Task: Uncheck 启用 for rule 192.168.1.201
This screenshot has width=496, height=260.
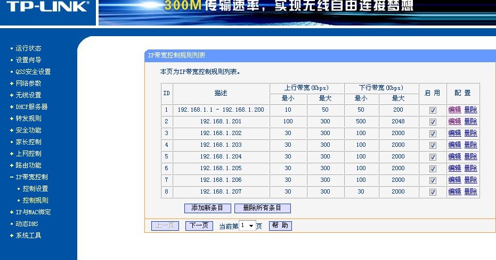Action: pos(433,122)
